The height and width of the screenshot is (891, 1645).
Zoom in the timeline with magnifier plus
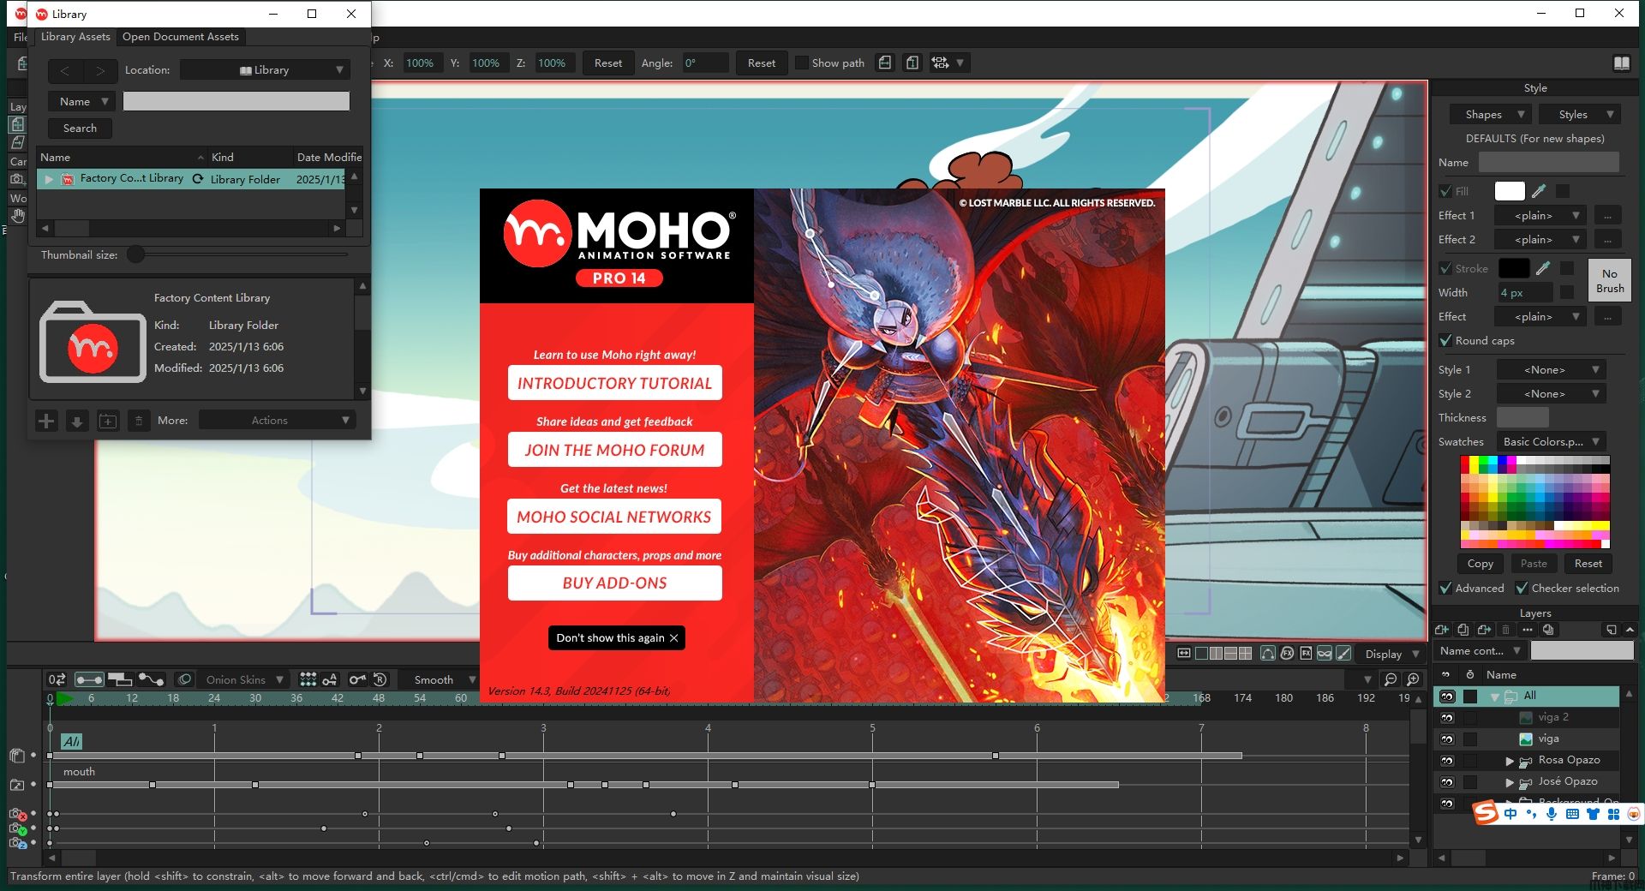[1413, 679]
